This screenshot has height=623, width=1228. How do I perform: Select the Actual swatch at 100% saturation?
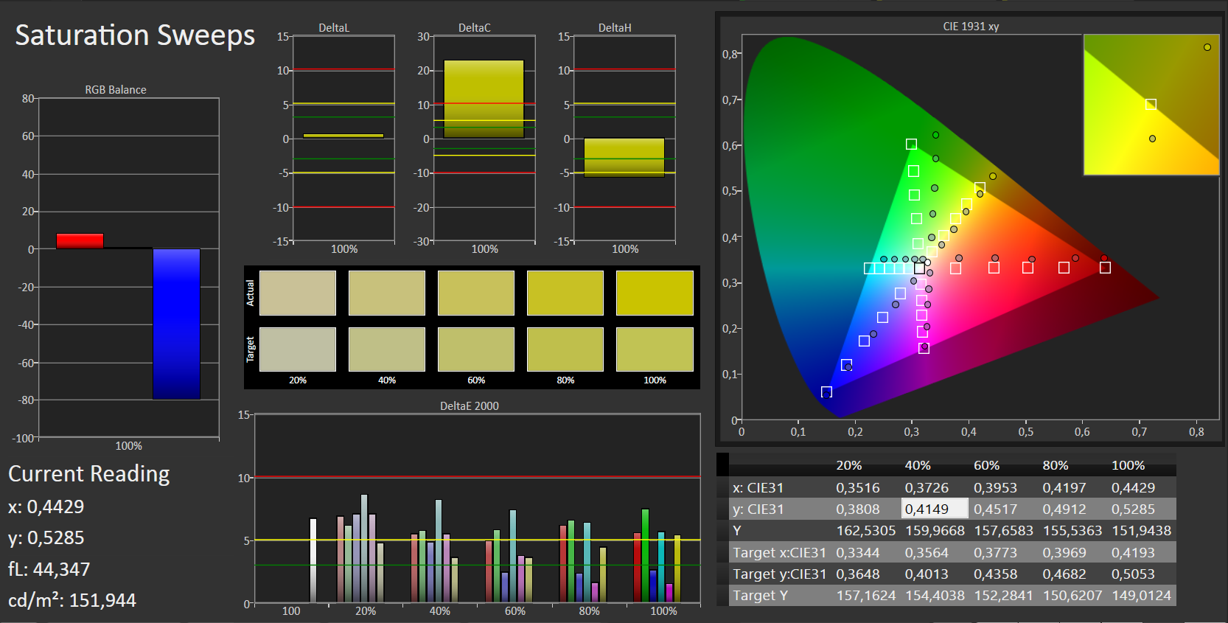(x=655, y=293)
